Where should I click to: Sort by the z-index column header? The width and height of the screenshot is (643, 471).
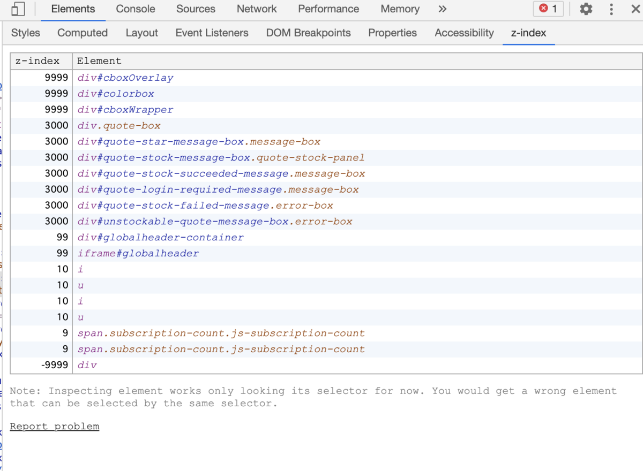pyautogui.click(x=41, y=61)
